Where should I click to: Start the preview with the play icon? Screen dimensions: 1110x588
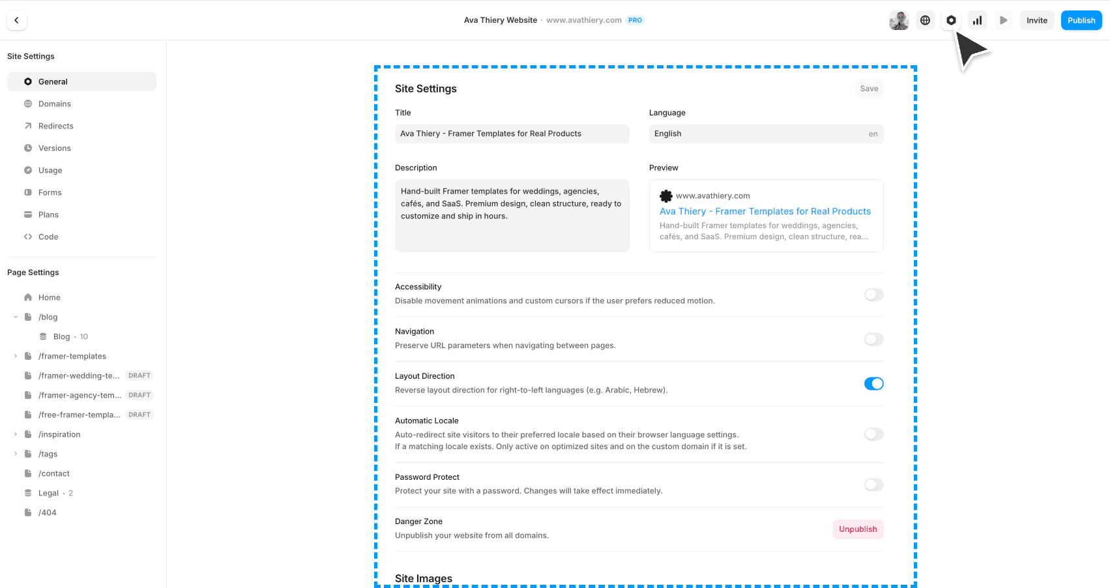(1004, 20)
